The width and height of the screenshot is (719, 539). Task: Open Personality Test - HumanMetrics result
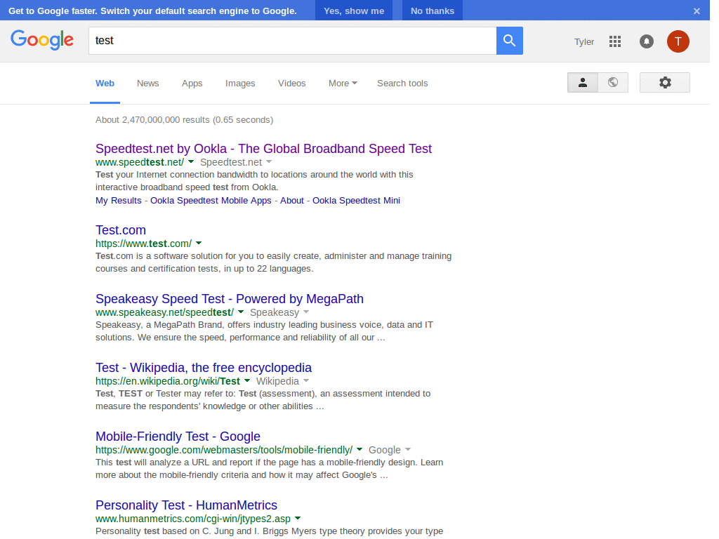pos(186,505)
